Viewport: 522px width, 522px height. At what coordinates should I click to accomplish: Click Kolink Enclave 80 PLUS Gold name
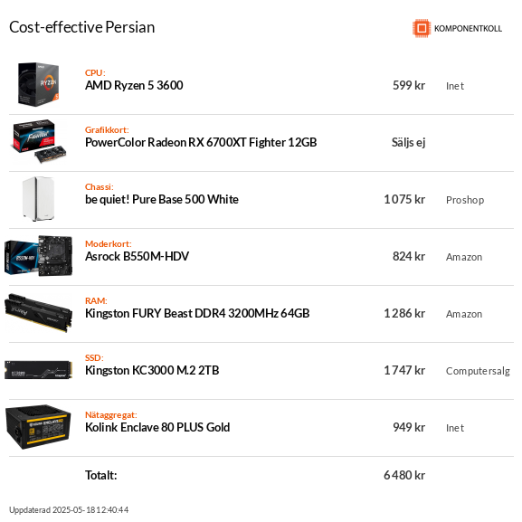[157, 427]
